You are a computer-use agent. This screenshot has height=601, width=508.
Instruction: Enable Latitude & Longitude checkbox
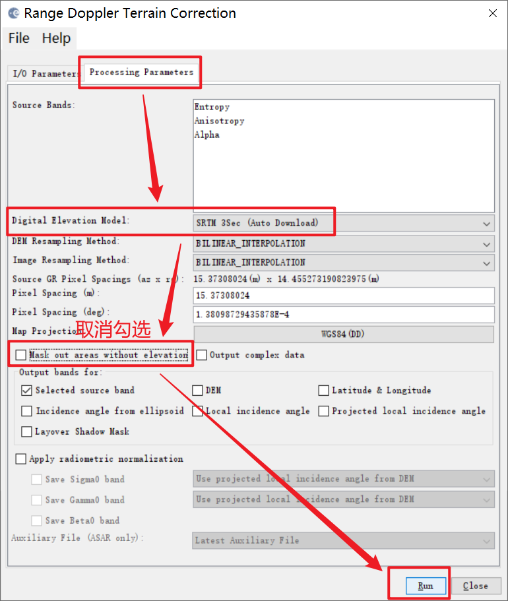[323, 391]
